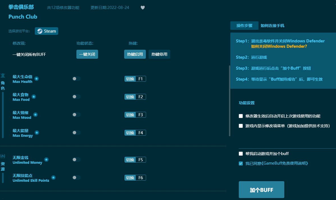336x200 pixels.
Task: Click the F6 hotkey field
Action: point(141,178)
